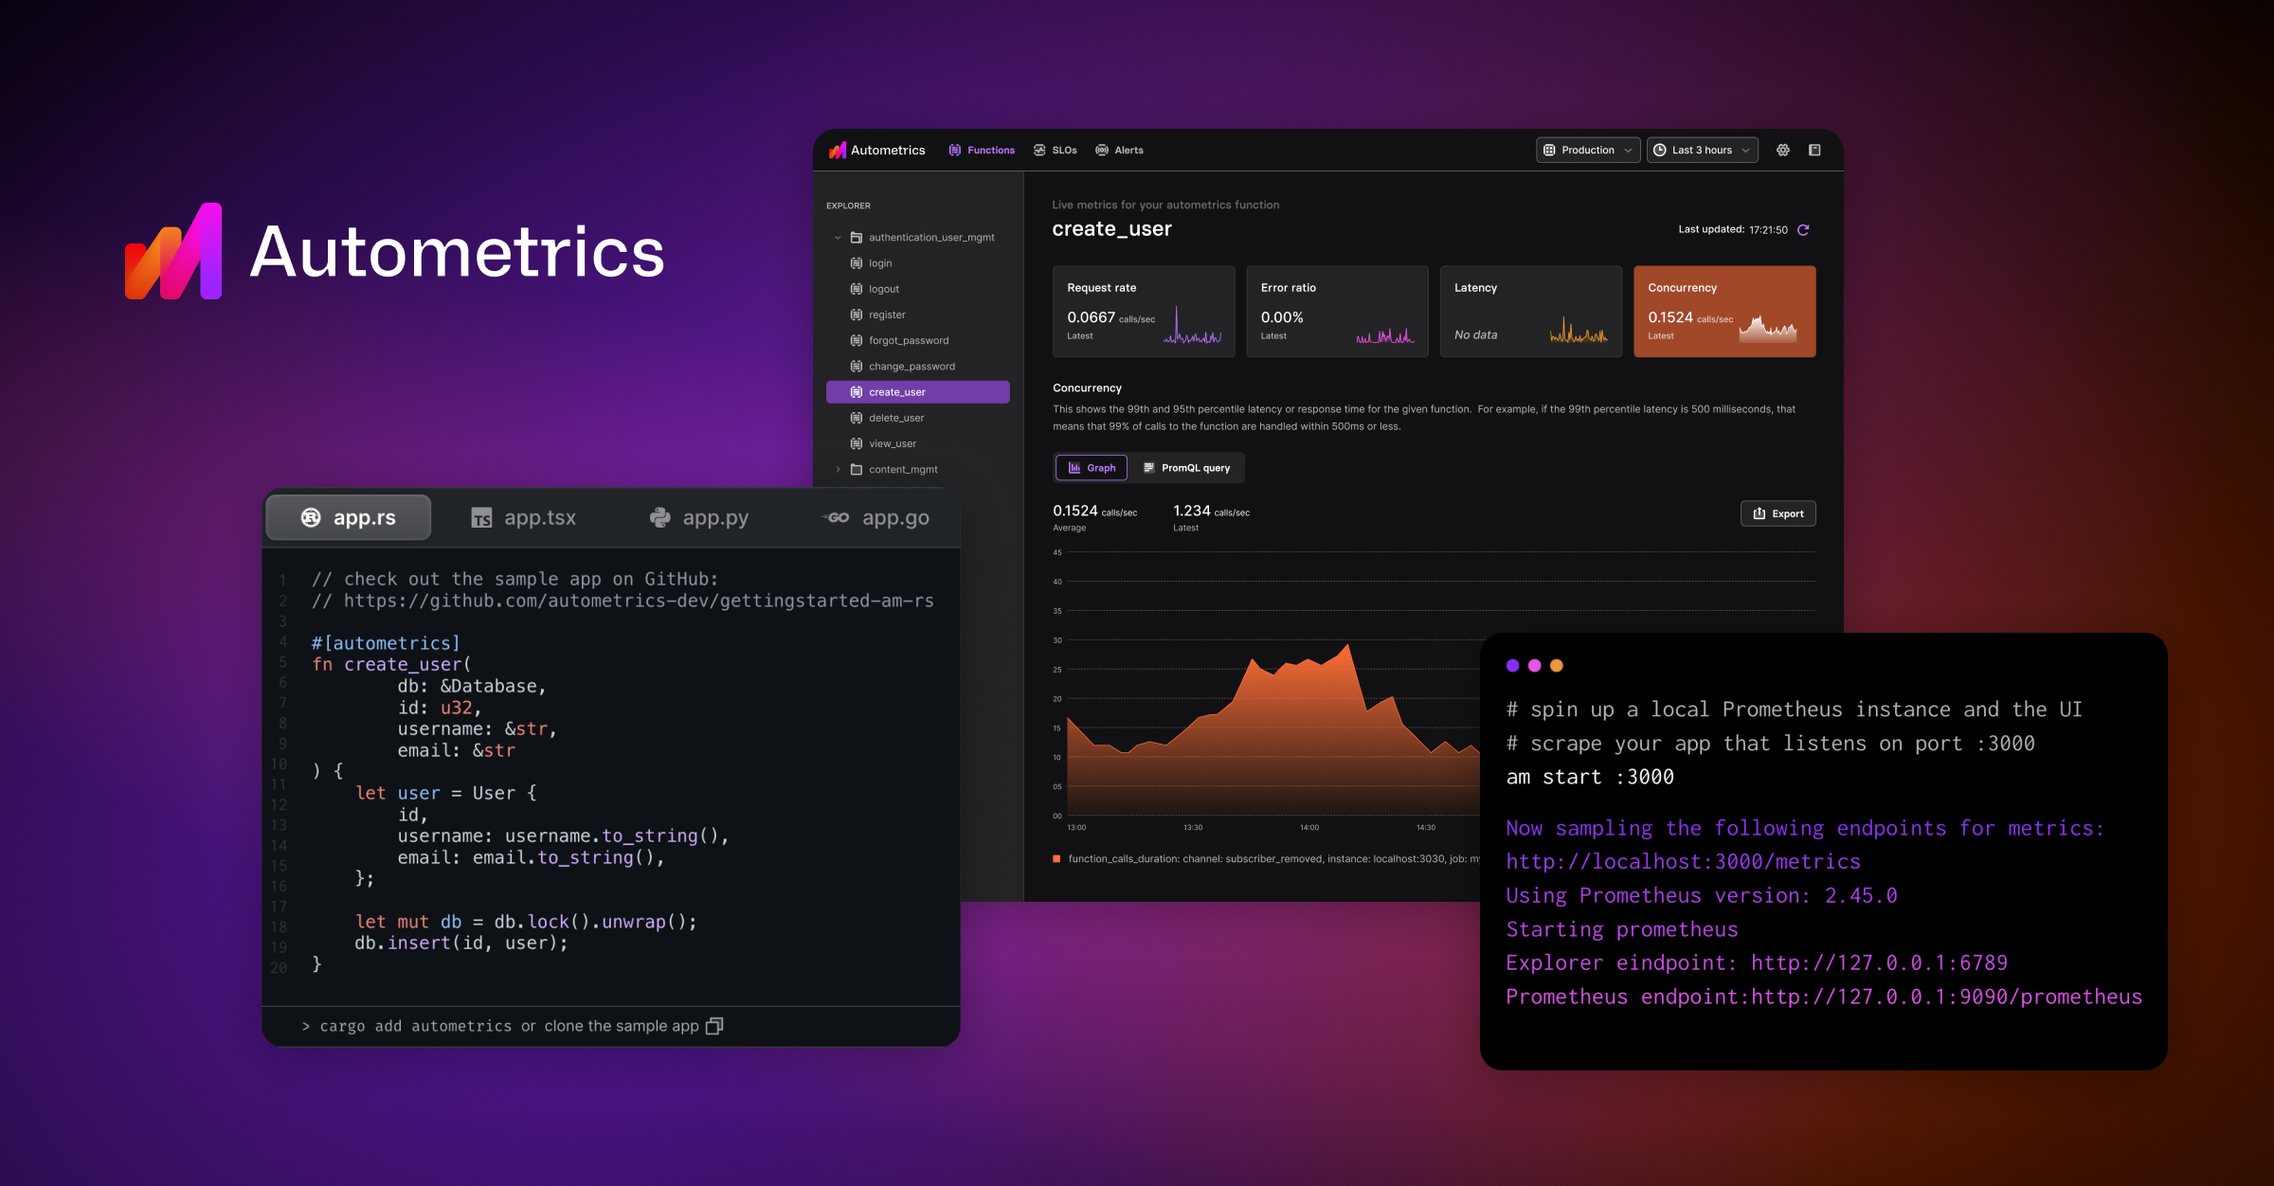Open the Last 3 hours time range dropdown
Screen dimensions: 2274x1186
pos(1702,150)
